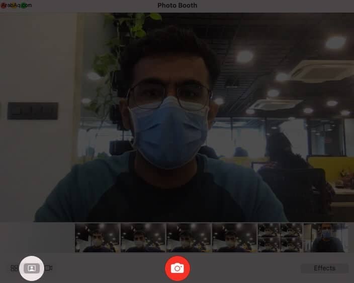Switch to movie clip recording mode
The image size is (354, 283).
point(48,268)
